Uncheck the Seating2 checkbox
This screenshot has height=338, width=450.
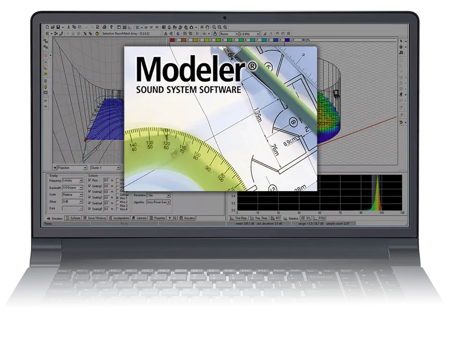[90, 192]
